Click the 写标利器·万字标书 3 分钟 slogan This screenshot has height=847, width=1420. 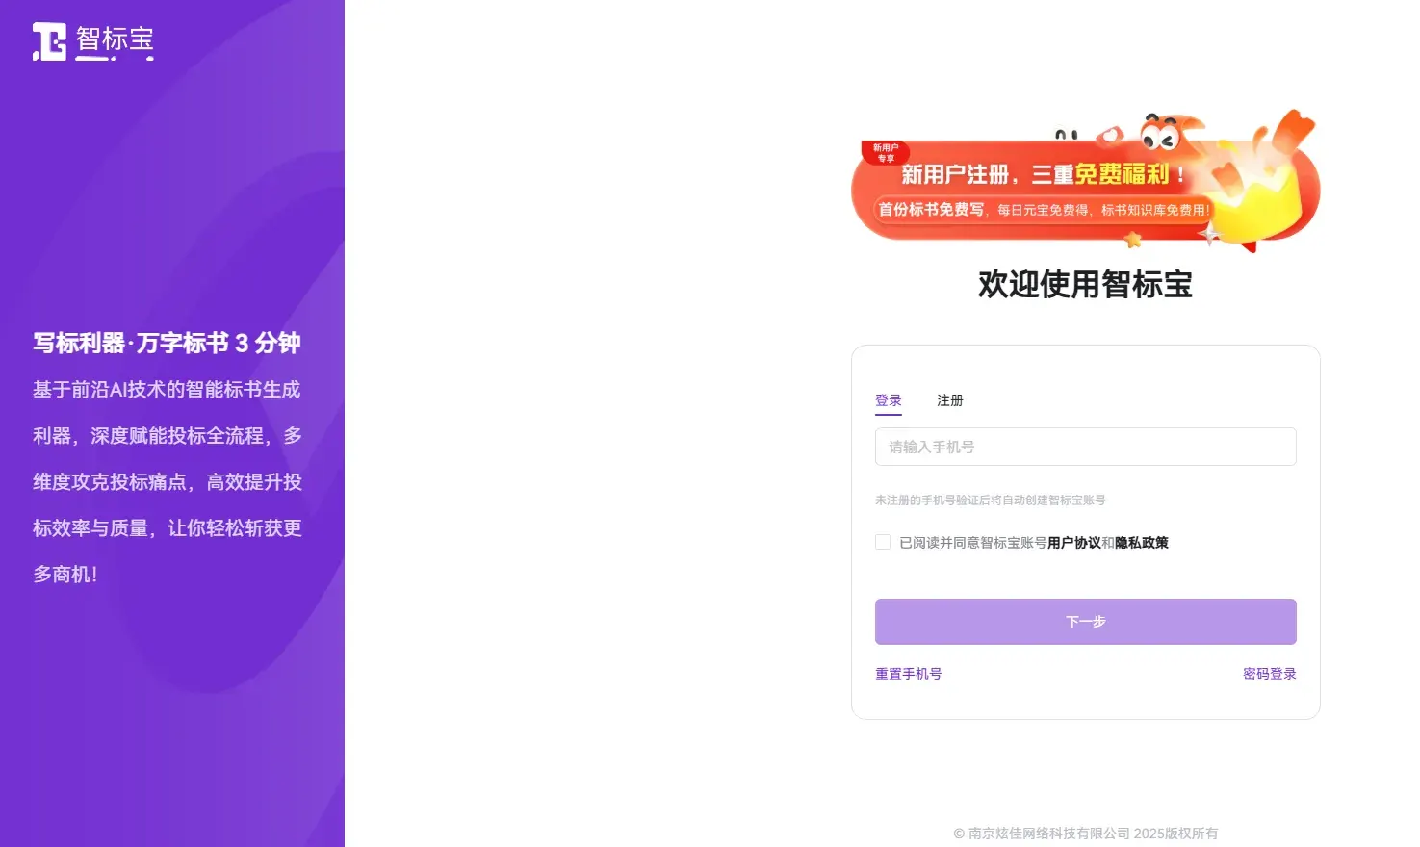click(x=167, y=343)
